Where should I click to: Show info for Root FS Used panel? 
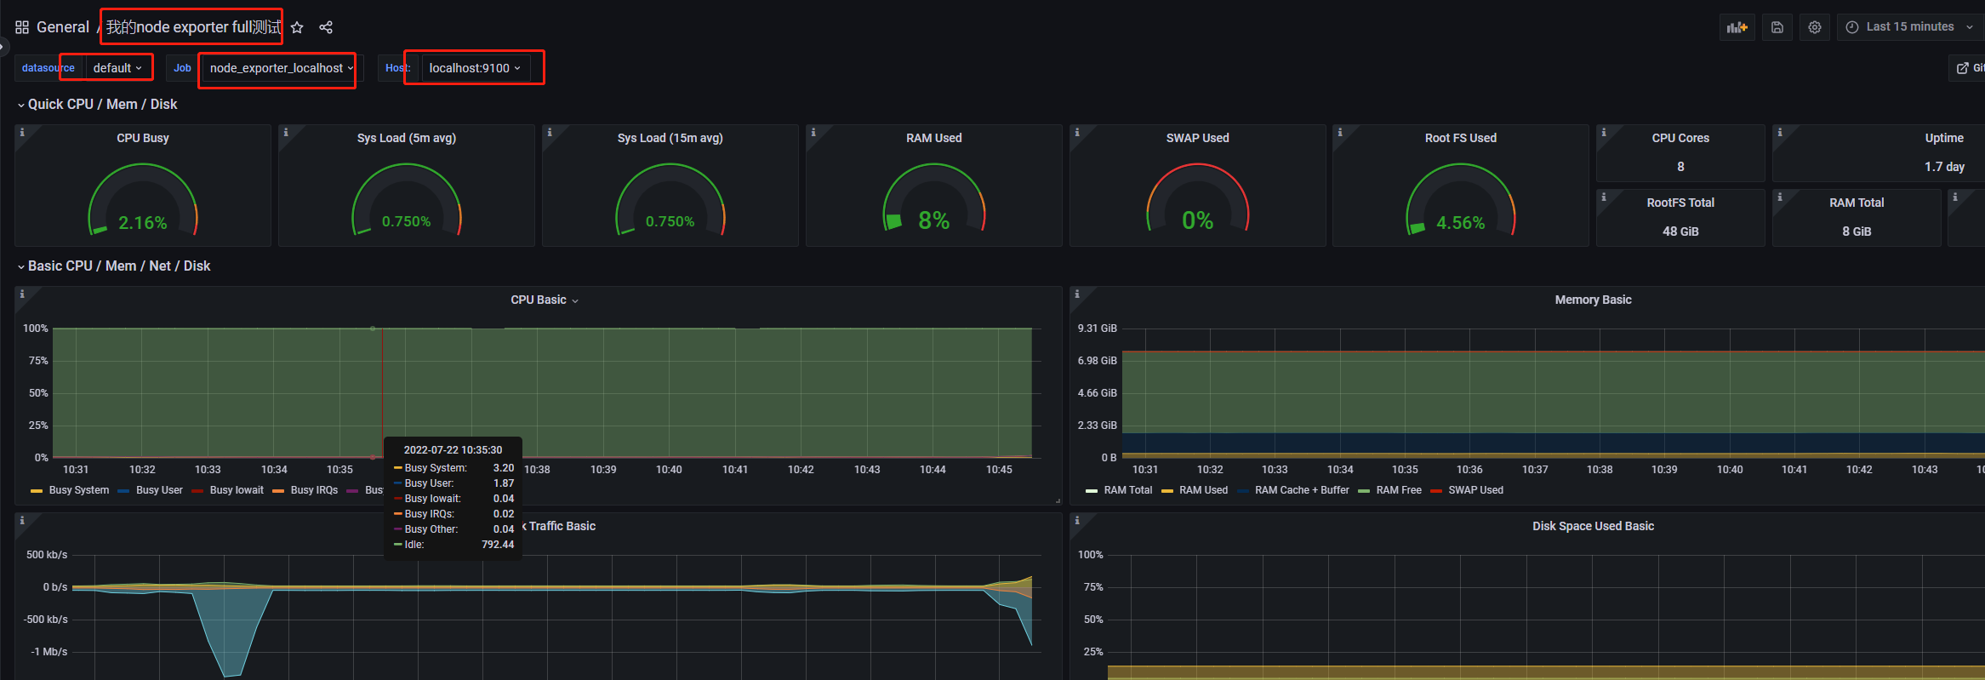pyautogui.click(x=1340, y=133)
